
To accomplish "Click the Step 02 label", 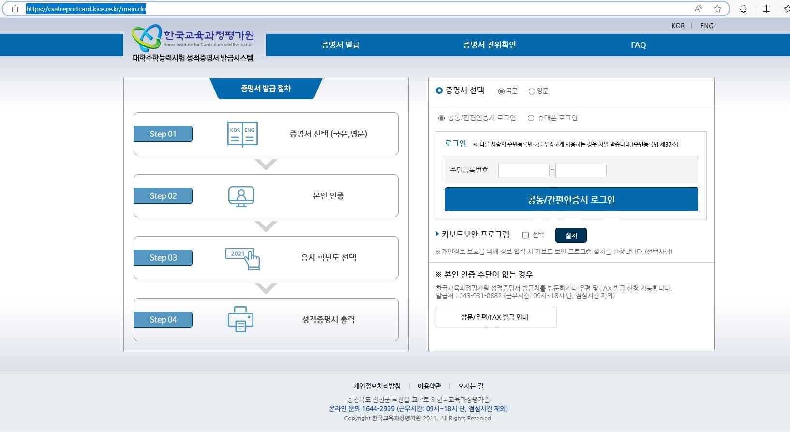I will (163, 196).
